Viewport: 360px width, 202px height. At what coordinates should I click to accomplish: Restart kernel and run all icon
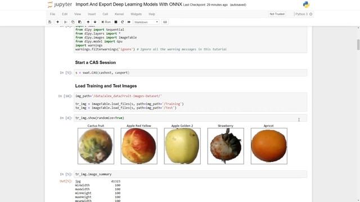[129, 22]
